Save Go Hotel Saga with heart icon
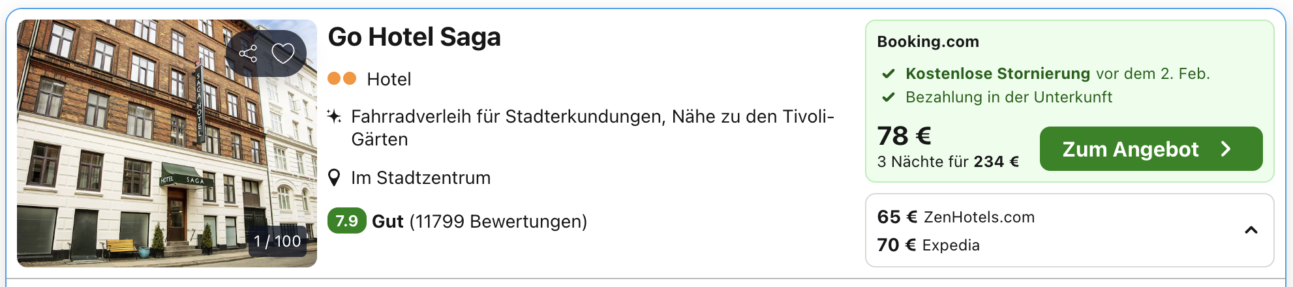Viewport: 1293px width, 287px height. tap(283, 53)
